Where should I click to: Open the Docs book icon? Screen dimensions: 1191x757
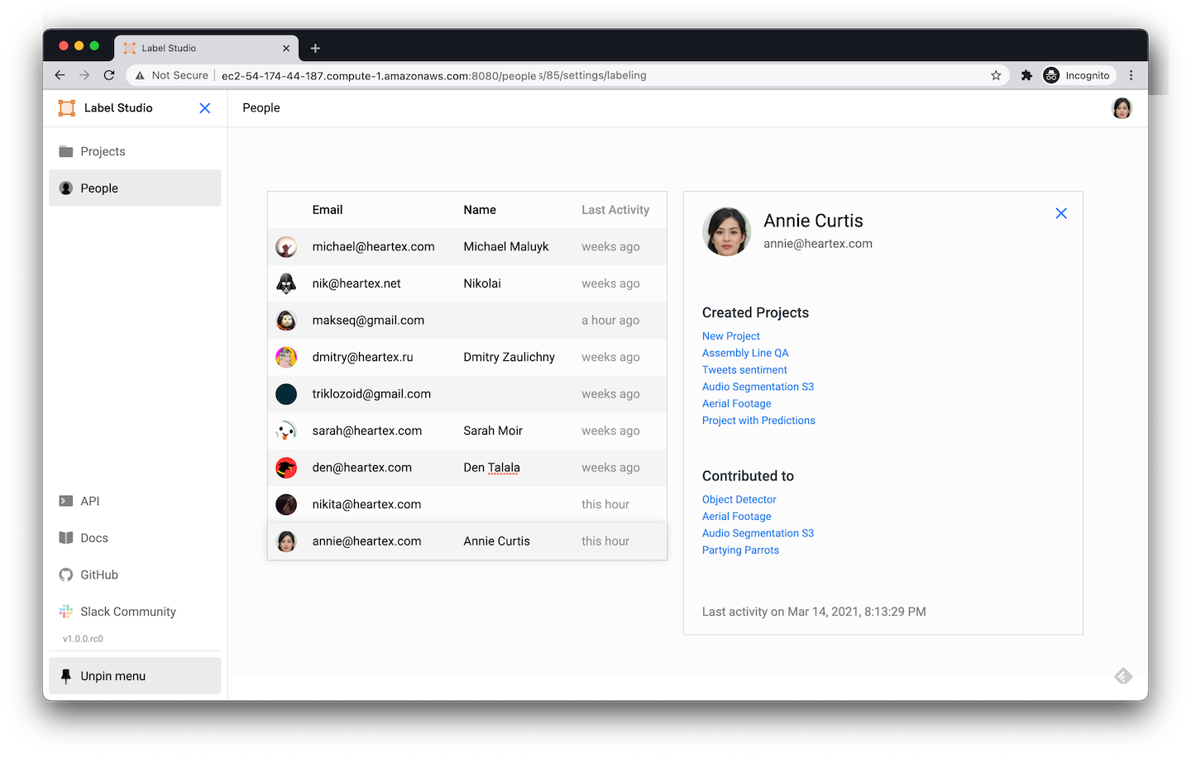click(66, 538)
